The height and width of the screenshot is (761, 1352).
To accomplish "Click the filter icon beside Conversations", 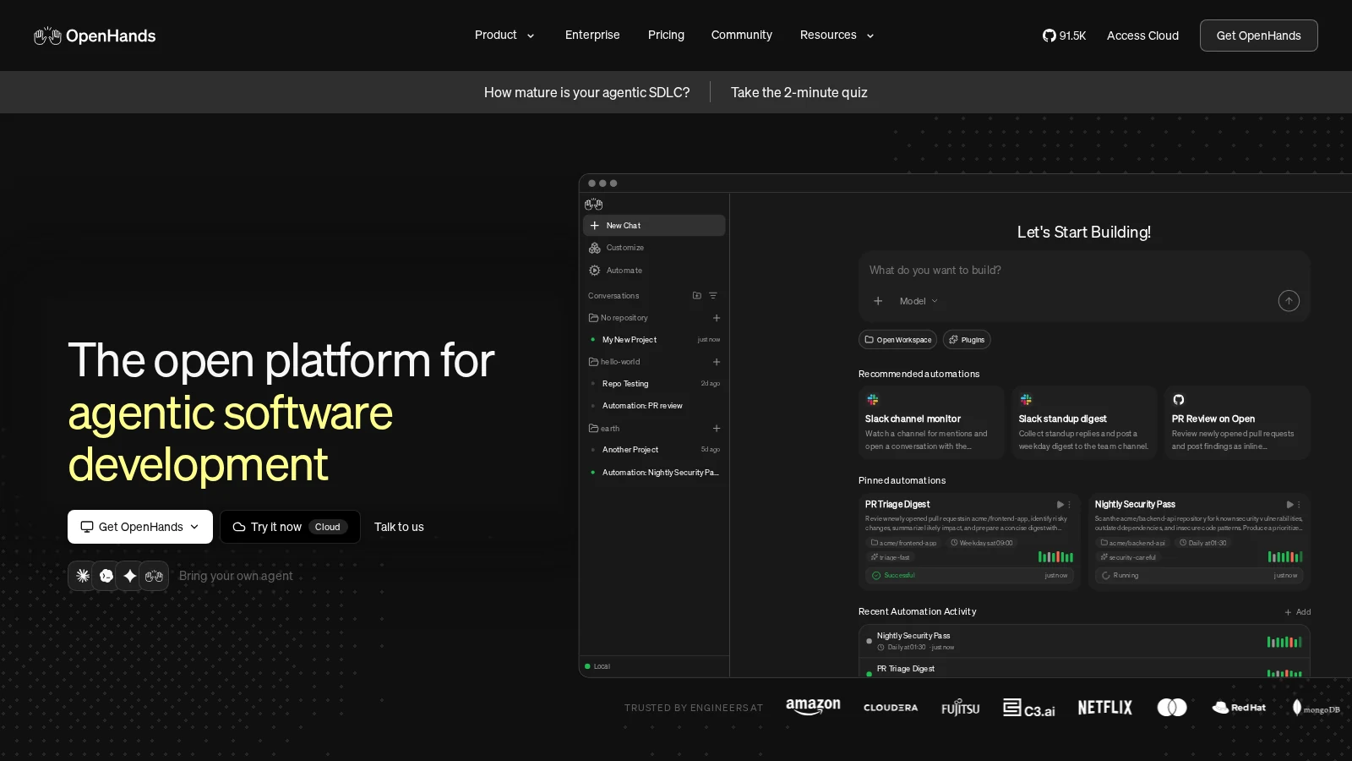I will [x=713, y=296].
